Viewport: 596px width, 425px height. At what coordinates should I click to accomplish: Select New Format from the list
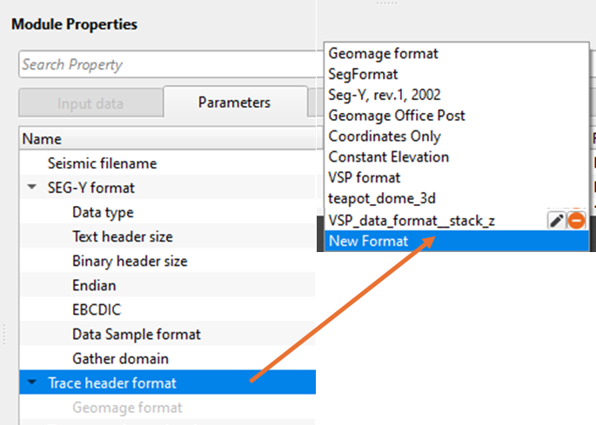coord(368,241)
